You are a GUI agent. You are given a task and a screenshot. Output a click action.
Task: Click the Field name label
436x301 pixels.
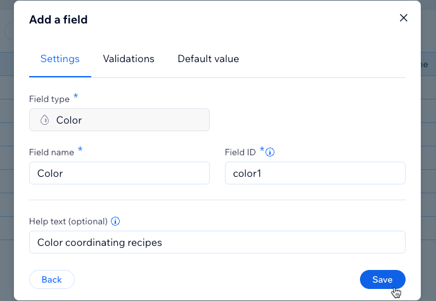pyautogui.click(x=51, y=152)
